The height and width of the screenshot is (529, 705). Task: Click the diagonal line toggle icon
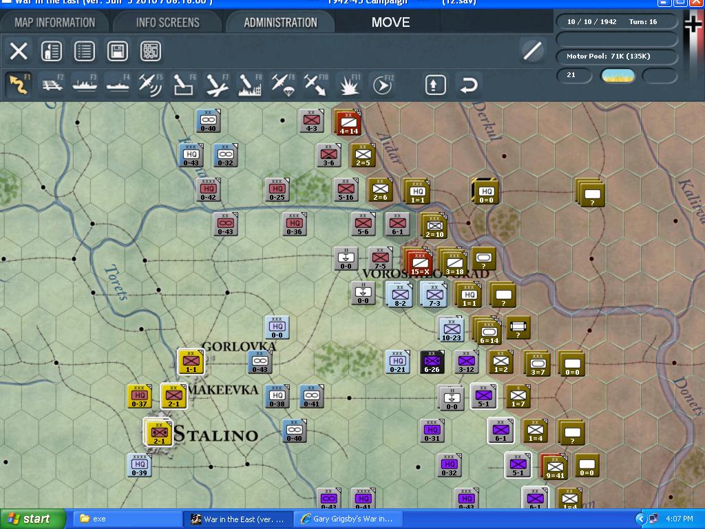point(533,50)
